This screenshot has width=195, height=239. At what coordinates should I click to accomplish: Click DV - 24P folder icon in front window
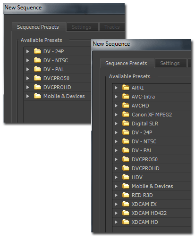click(126, 132)
